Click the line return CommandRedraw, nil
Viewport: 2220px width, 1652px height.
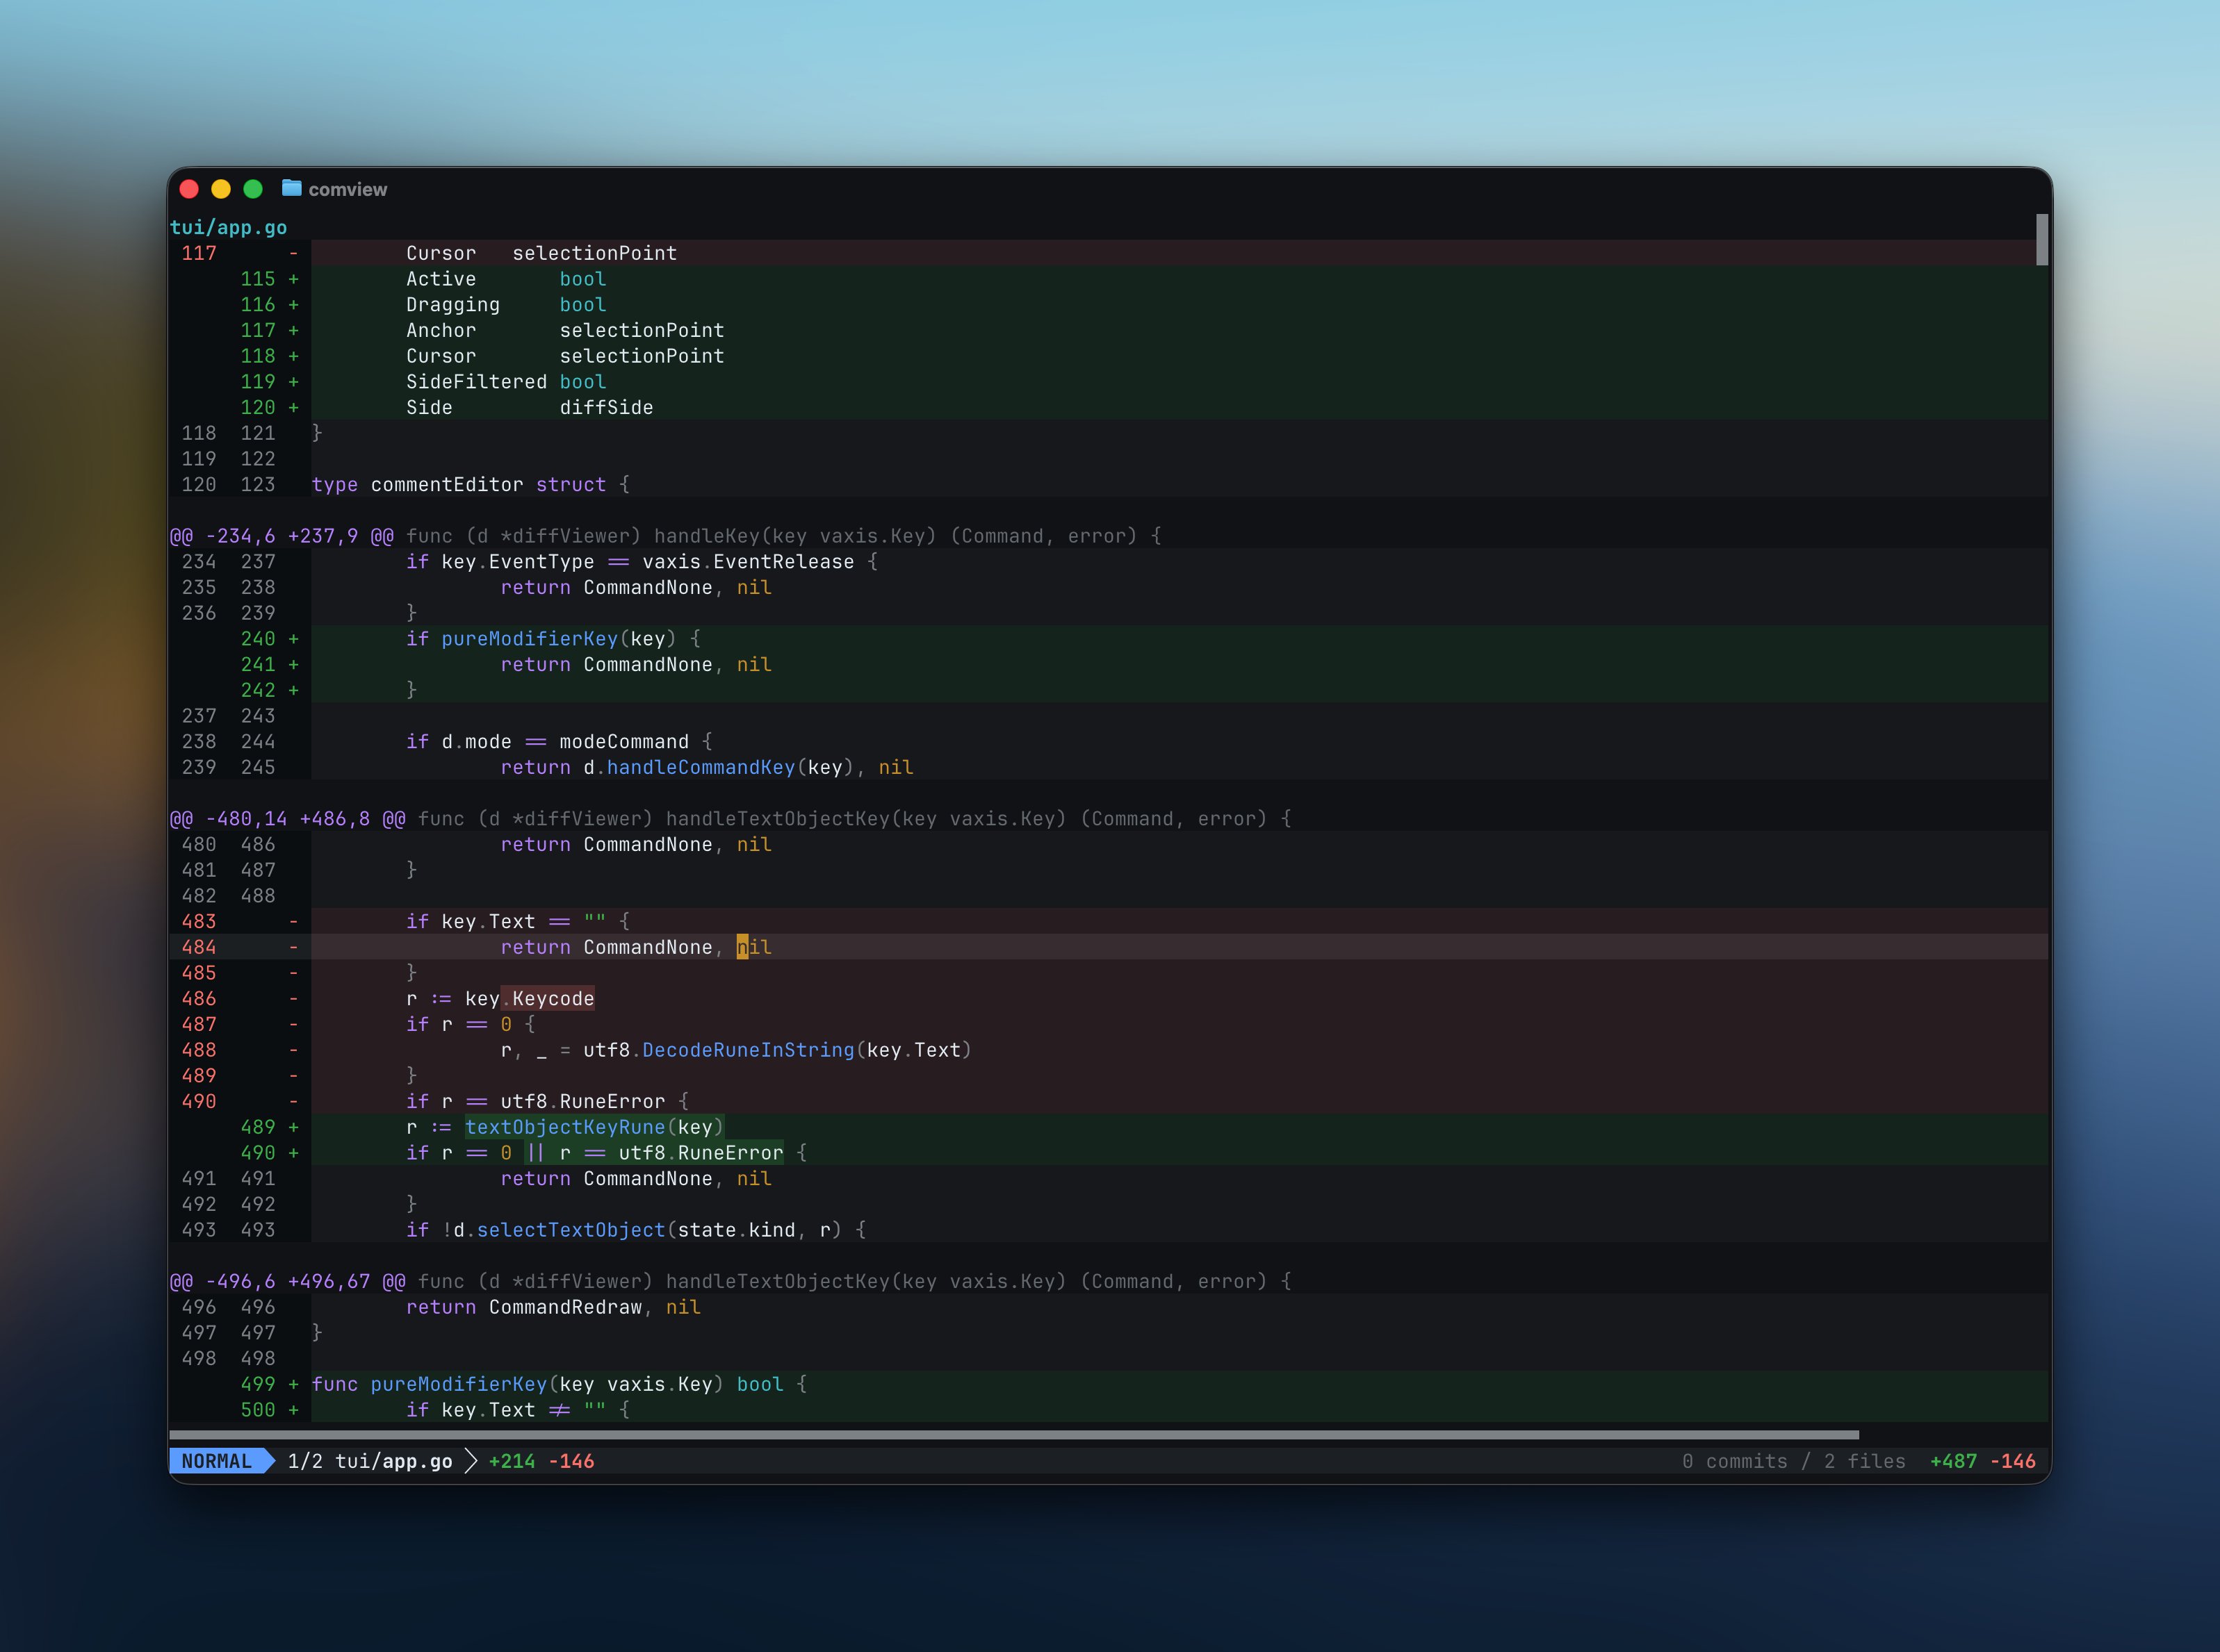click(x=1107, y=1306)
